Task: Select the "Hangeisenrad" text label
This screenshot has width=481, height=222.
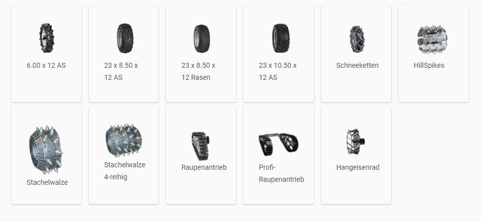Action: click(357, 167)
